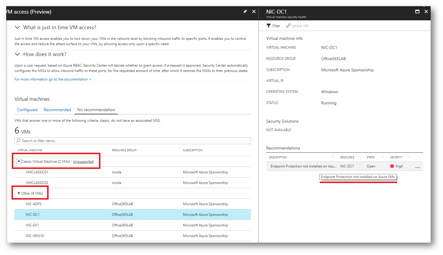
Task: Select the VMCLASSIC01 row
Action: click(x=133, y=172)
